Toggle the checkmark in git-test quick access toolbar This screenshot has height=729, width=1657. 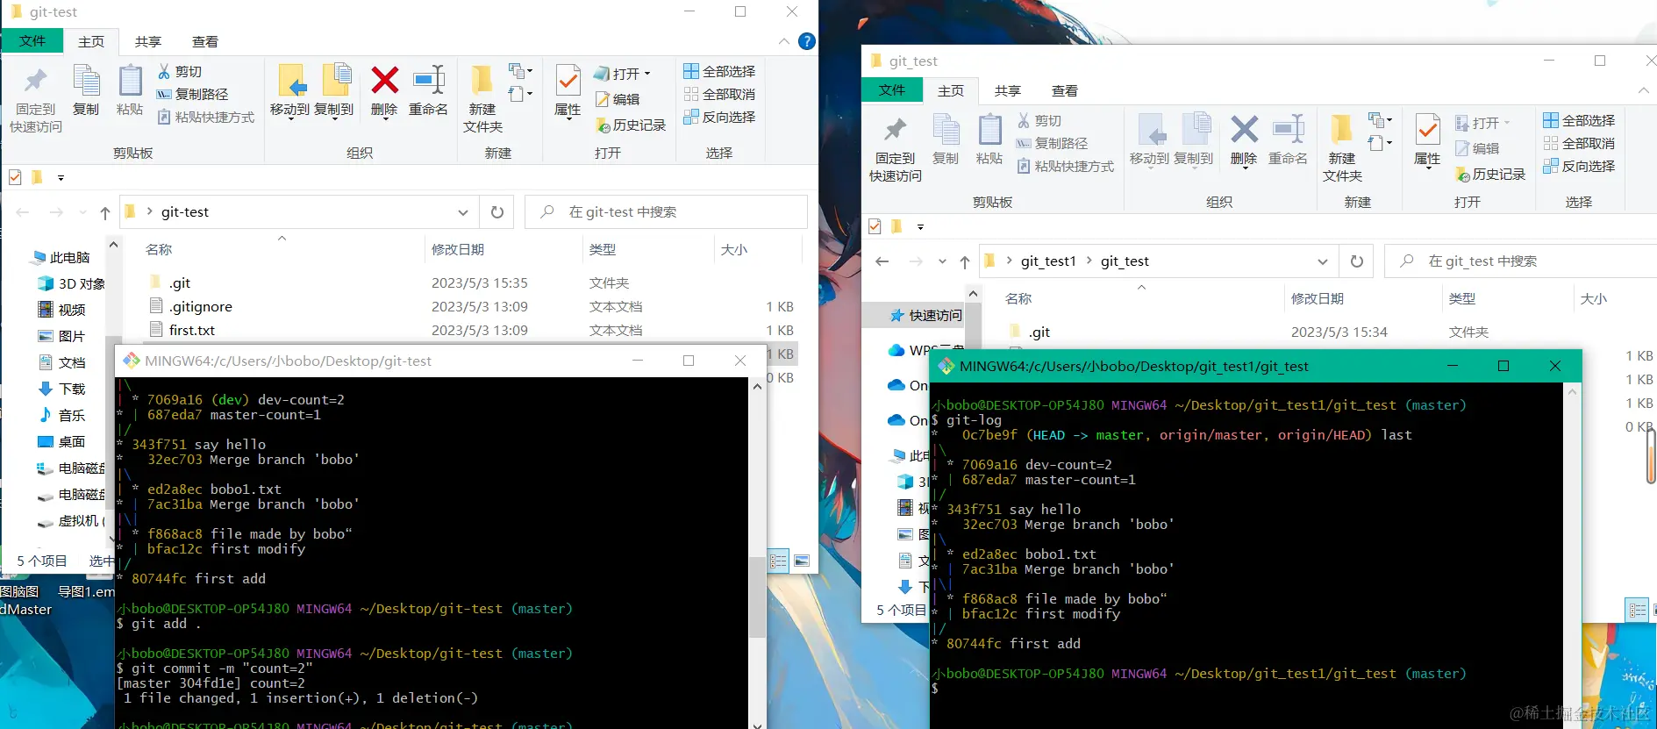15,177
